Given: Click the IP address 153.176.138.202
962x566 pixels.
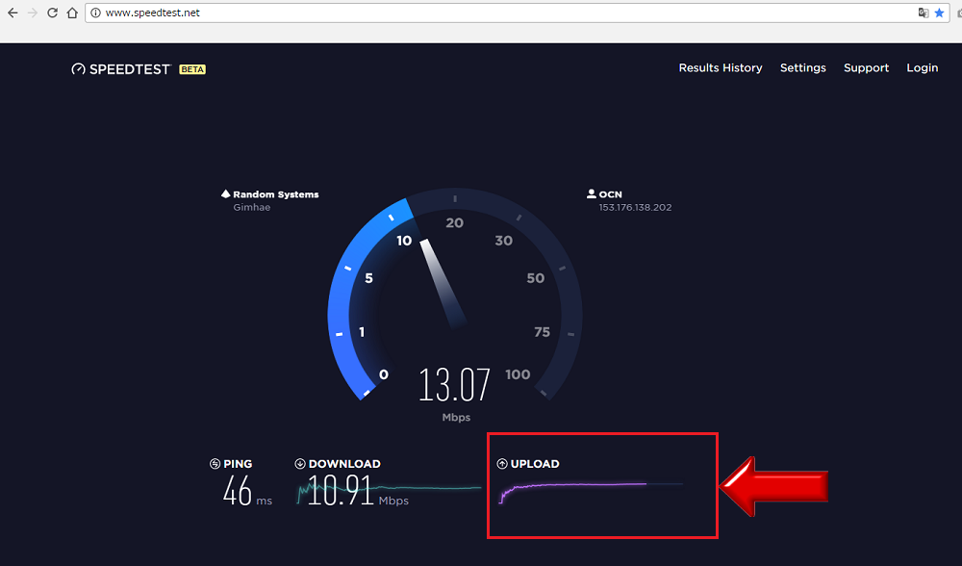Looking at the screenshot, I should (635, 208).
